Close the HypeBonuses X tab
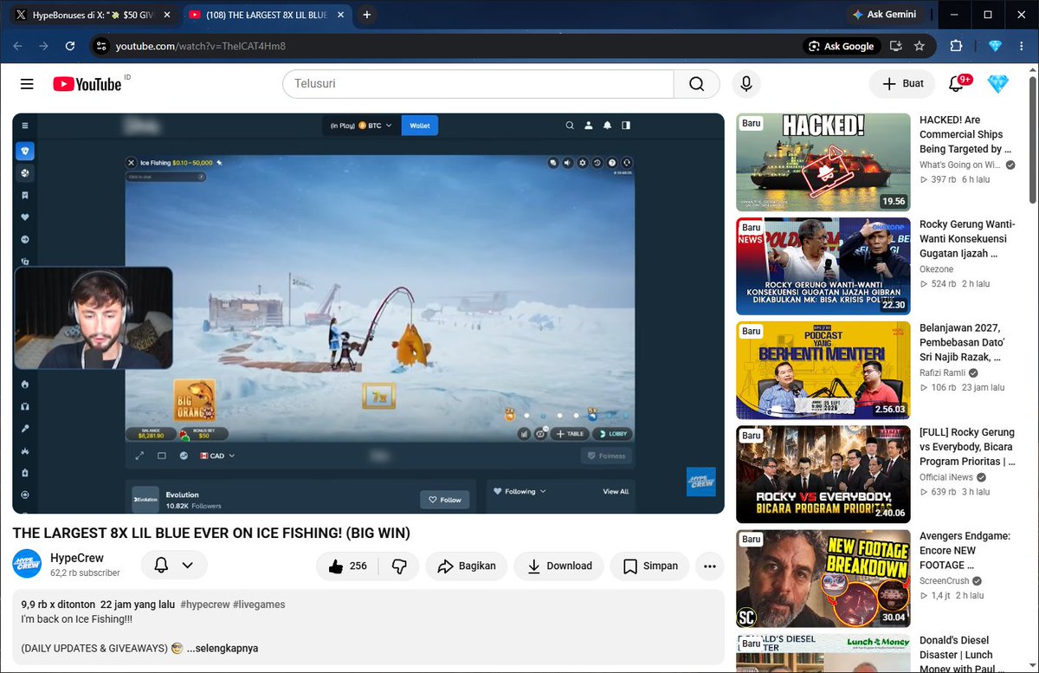Viewport: 1039px width, 673px height. point(166,15)
